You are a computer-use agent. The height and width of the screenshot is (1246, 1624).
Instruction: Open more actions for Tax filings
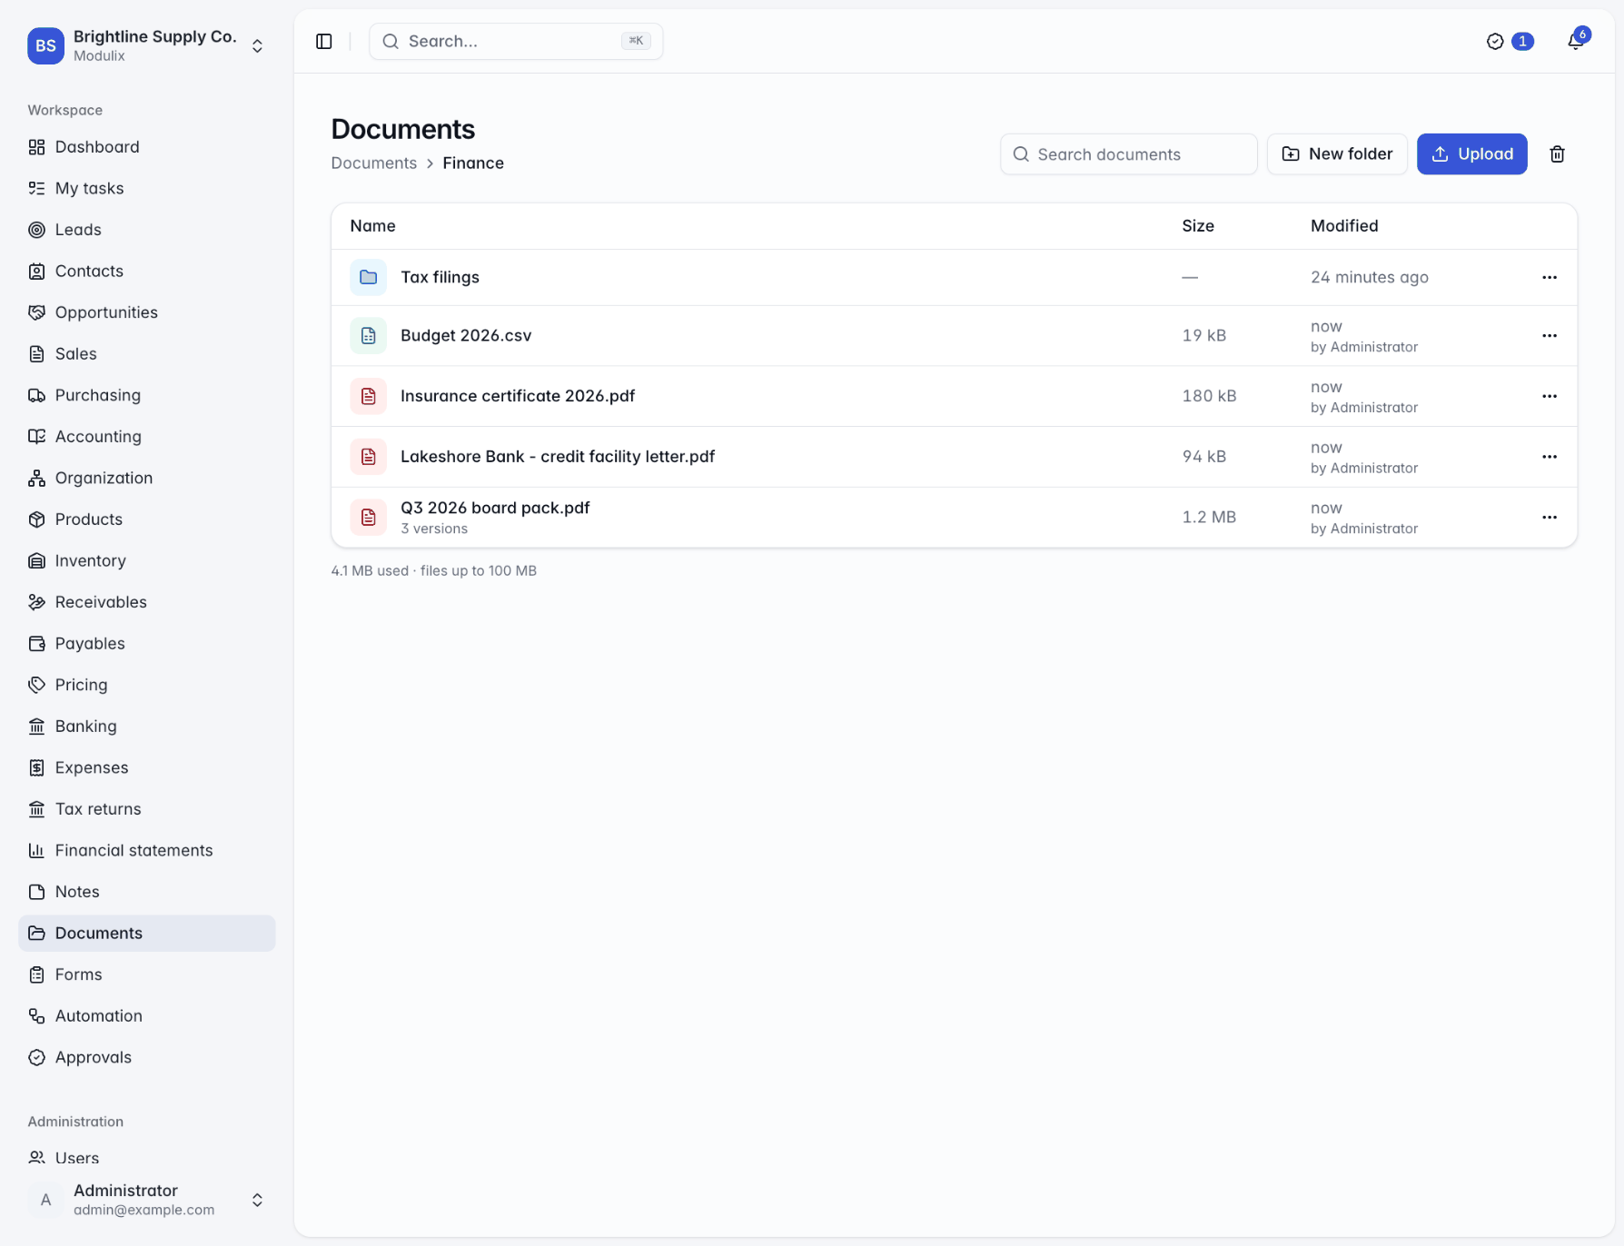(x=1550, y=277)
